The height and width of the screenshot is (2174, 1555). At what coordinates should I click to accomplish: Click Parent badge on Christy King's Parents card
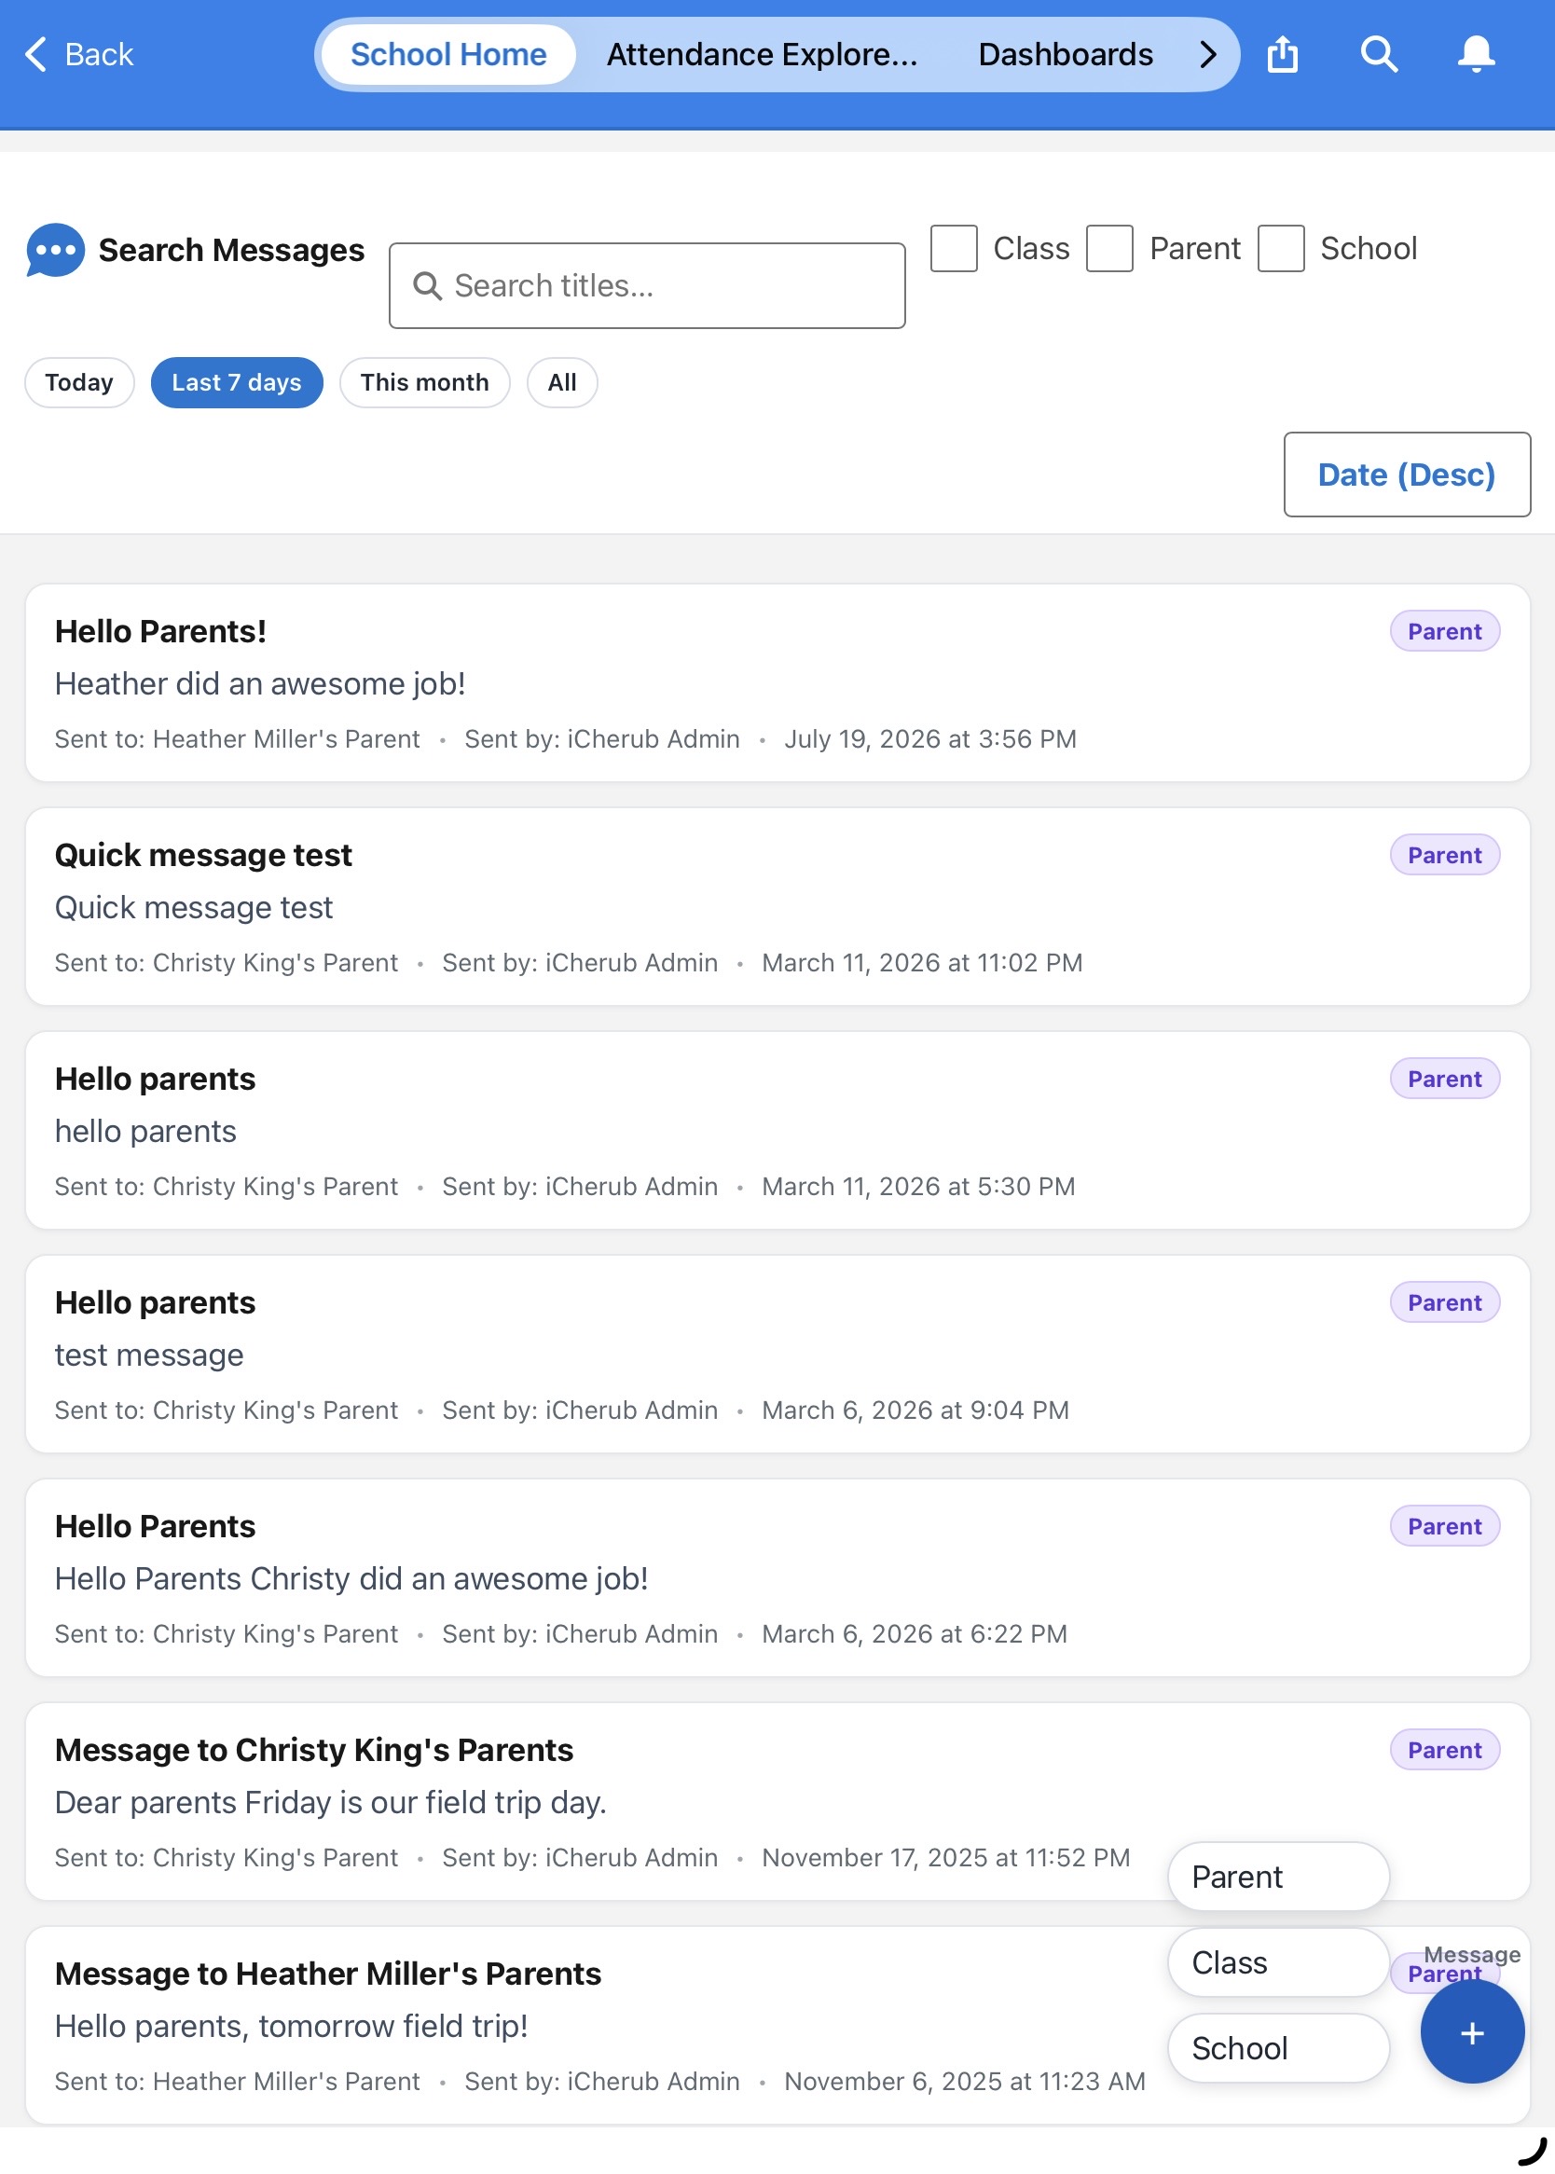coord(1444,1750)
